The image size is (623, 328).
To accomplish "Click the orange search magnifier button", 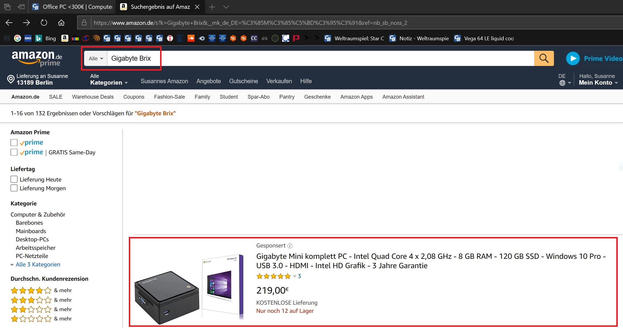I will coord(544,58).
